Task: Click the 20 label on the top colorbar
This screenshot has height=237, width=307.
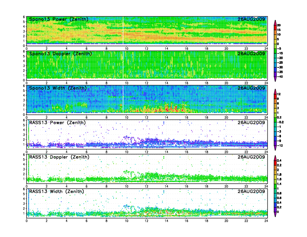Action: (x=279, y=25)
